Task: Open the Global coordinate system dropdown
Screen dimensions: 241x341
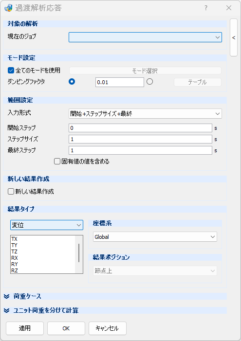Action: click(155, 236)
